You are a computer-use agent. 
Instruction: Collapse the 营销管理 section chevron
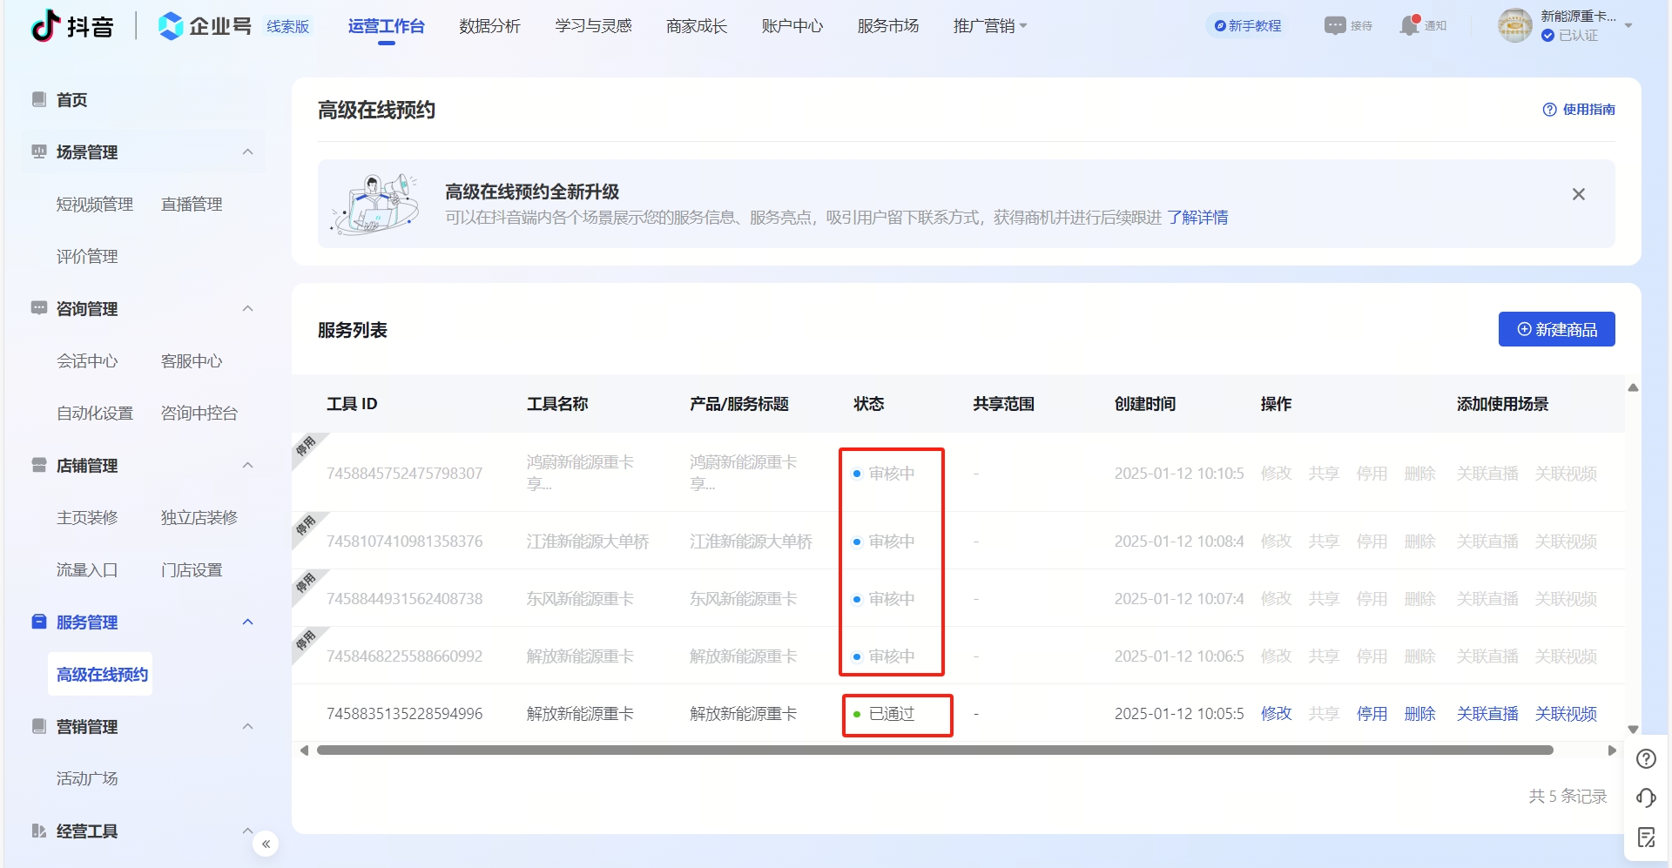(x=247, y=726)
